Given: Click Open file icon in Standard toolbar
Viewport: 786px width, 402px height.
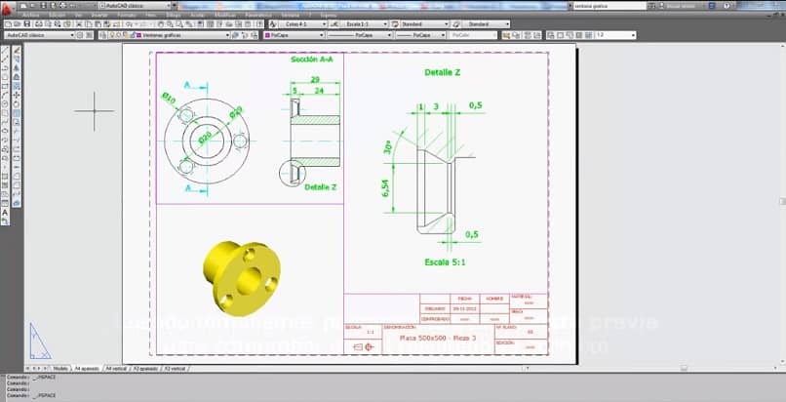Looking at the screenshot, I should (x=17, y=24).
